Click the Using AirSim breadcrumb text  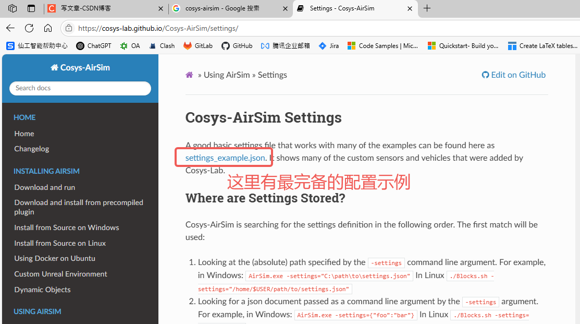pyautogui.click(x=227, y=75)
